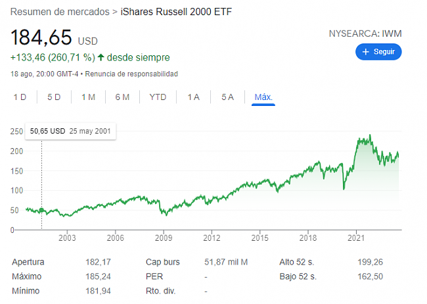Click 'iShares Russell 2000 ETF' title text
Image resolution: width=427 pixels, height=304 pixels.
coord(176,12)
